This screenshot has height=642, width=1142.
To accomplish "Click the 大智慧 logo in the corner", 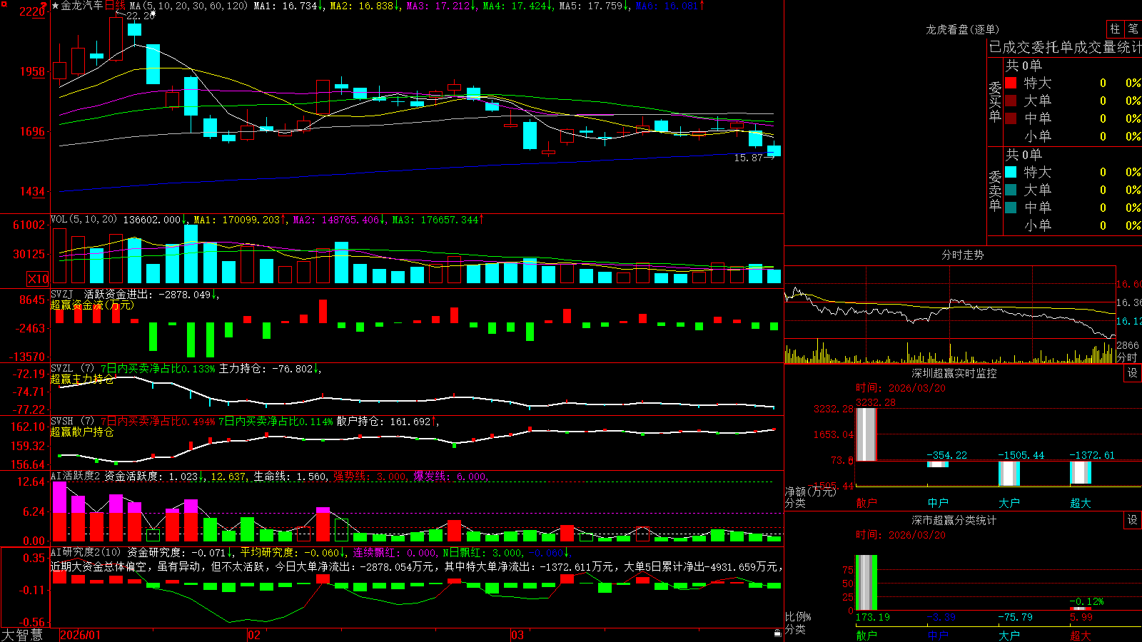I will (x=22, y=635).
